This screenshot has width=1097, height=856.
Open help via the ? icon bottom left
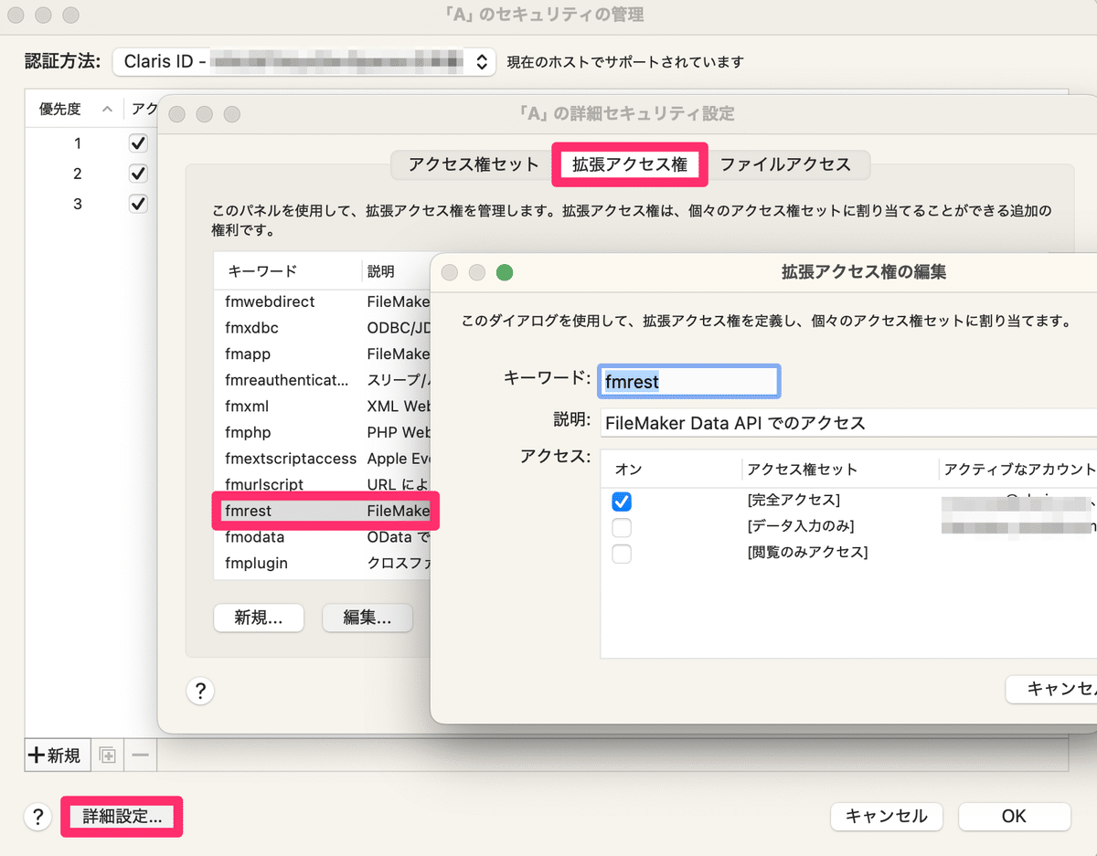point(37,817)
